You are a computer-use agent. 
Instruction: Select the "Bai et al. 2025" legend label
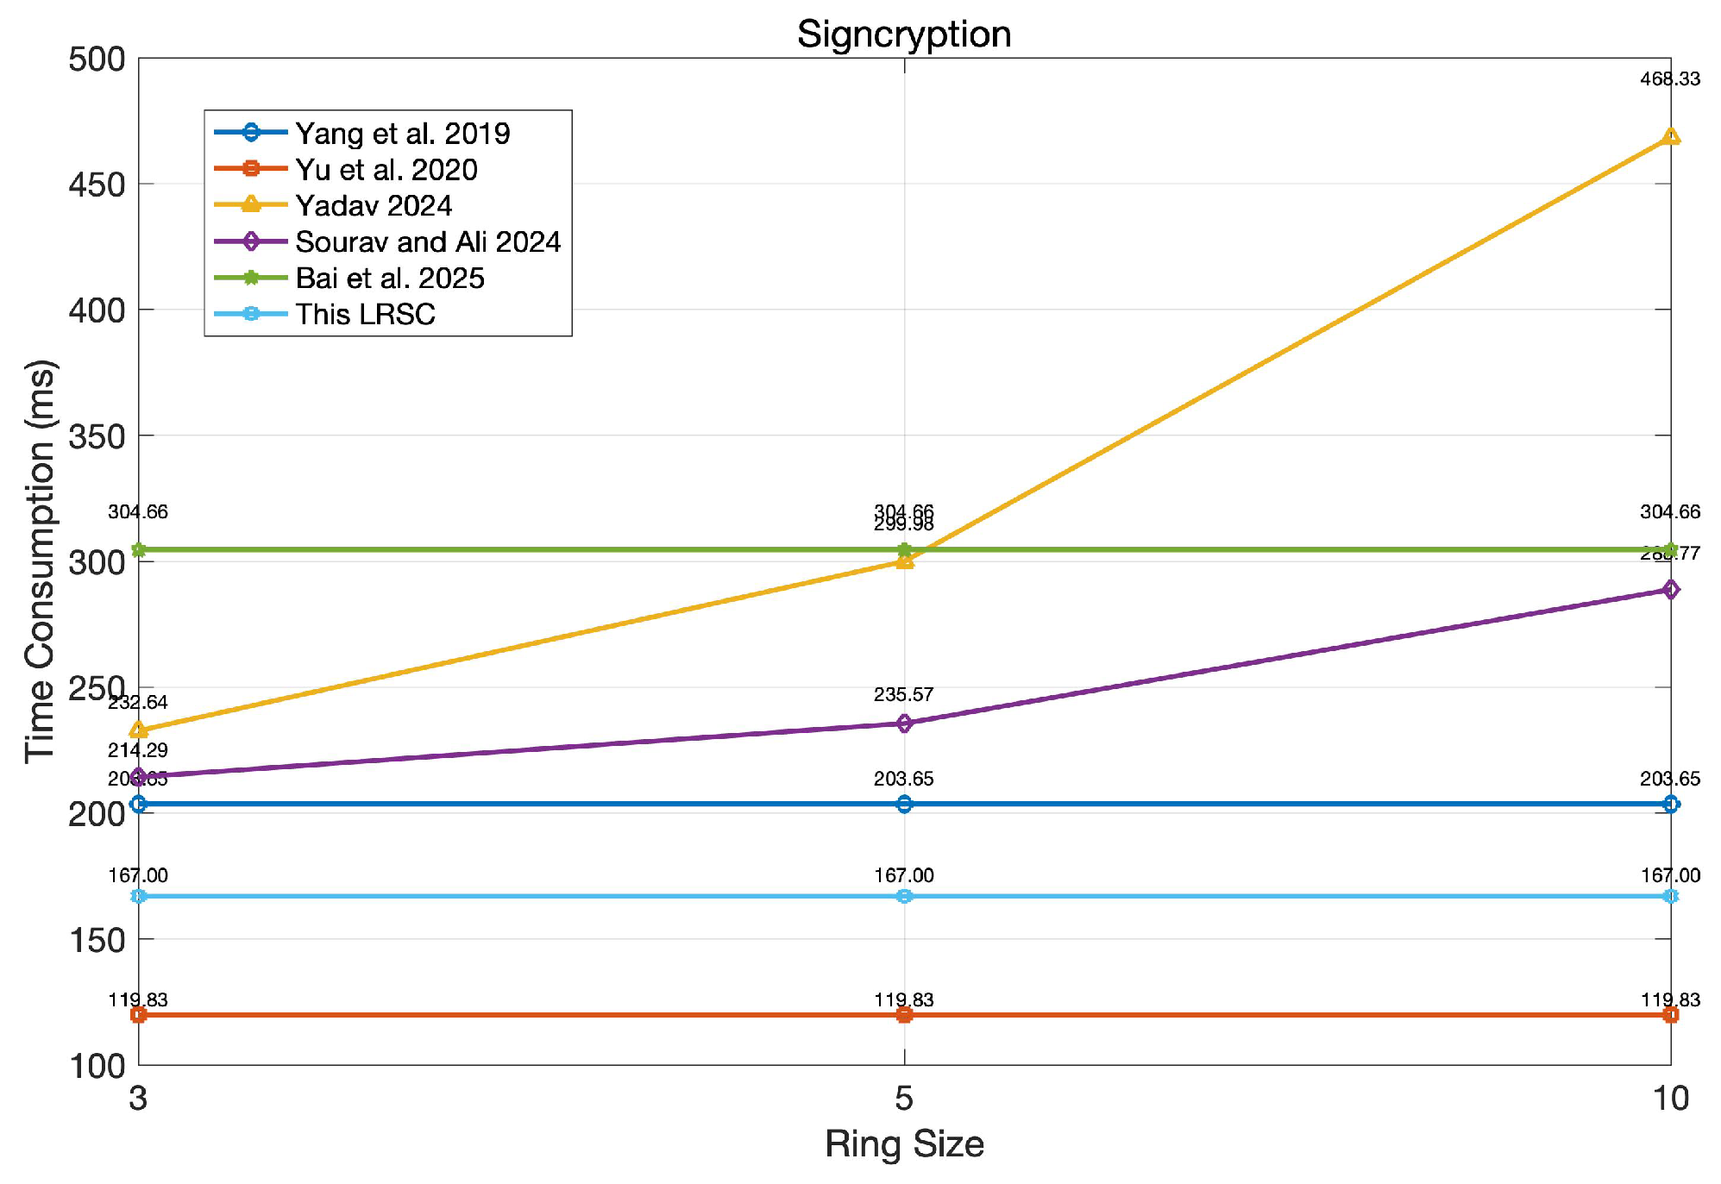coord(390,278)
